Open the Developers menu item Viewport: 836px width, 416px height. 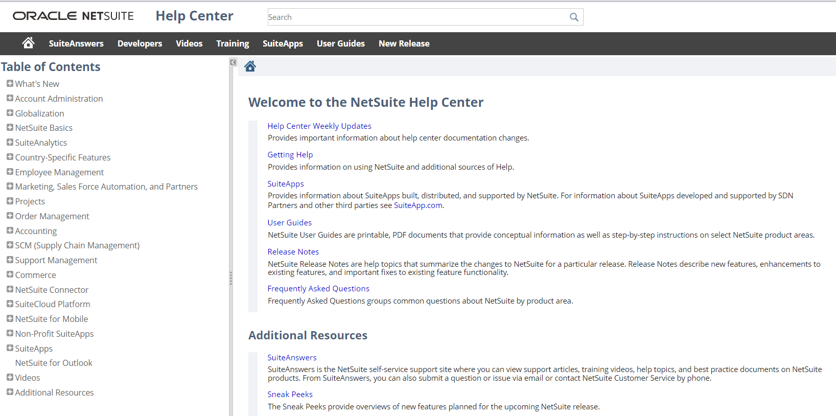[x=140, y=43]
